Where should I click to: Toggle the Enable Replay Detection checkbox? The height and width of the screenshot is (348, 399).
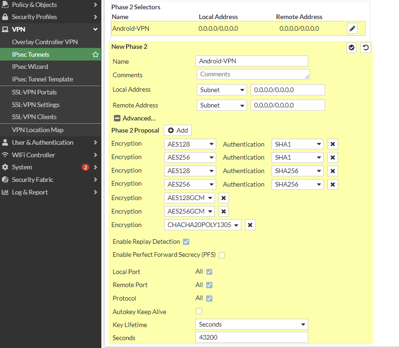click(186, 242)
